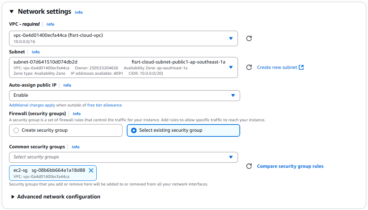Open Info next to Network settings heading

(79, 12)
